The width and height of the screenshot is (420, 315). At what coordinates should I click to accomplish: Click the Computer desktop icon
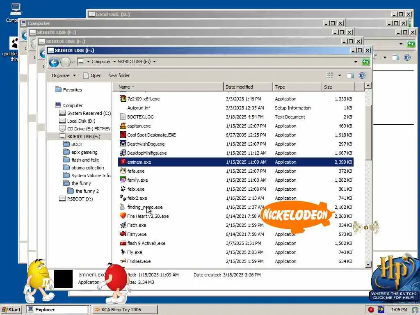click(x=15, y=13)
